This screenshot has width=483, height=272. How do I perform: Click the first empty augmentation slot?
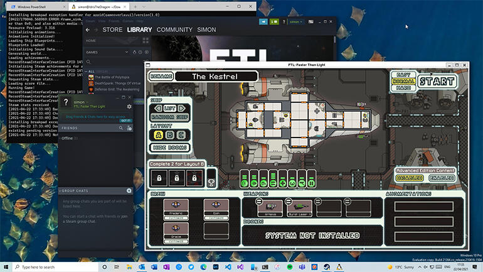[x=424, y=206]
